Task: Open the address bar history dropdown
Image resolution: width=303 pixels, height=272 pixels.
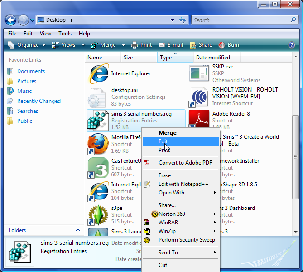Action: (x=172, y=20)
